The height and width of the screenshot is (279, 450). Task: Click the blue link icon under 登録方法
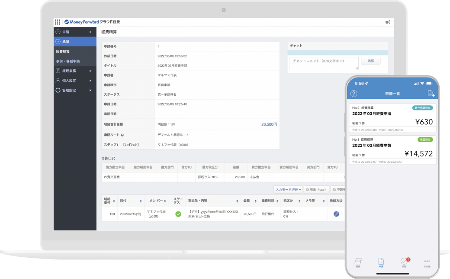point(336,214)
